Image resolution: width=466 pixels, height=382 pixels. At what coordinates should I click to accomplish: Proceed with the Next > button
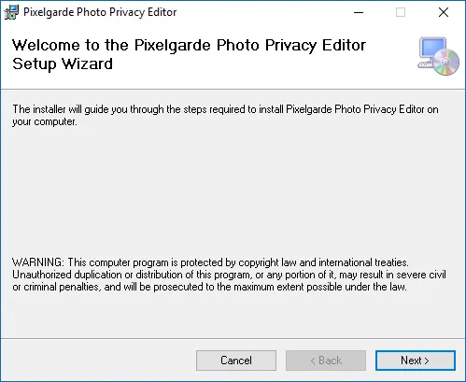click(x=416, y=361)
